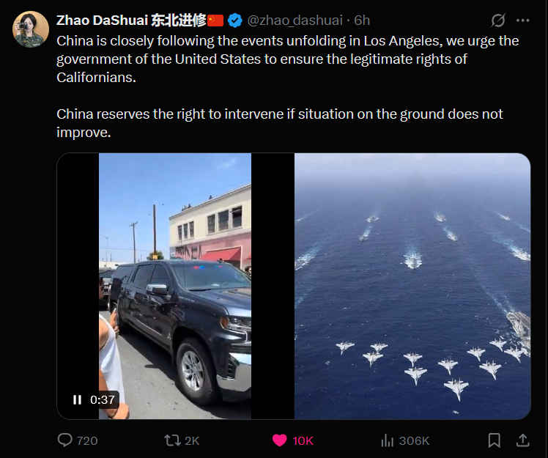Viewport: 548px width, 458px height.
Task: Click the repost arrows icon
Action: point(172,440)
